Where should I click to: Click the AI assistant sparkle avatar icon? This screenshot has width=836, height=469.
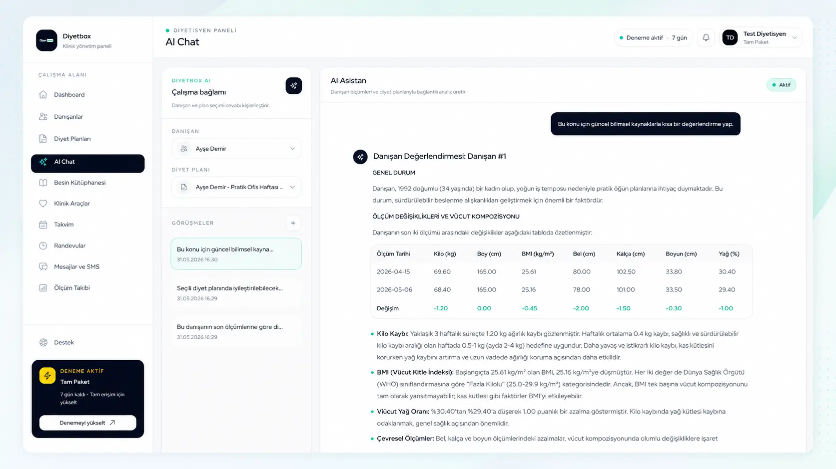[360, 157]
